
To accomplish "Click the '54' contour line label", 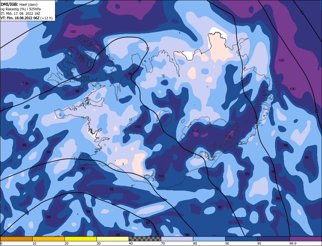I will 157,233.
